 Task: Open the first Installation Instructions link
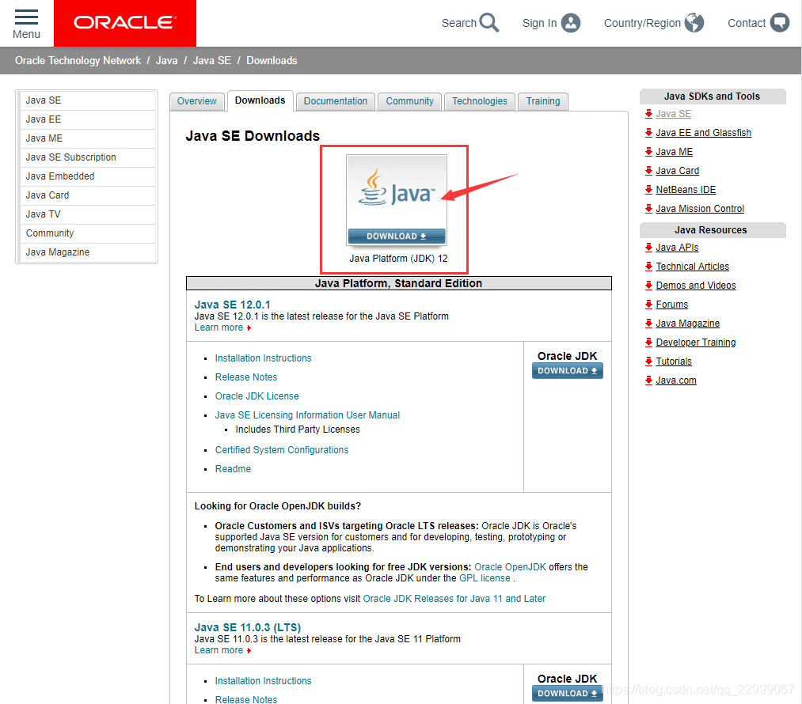click(x=263, y=358)
